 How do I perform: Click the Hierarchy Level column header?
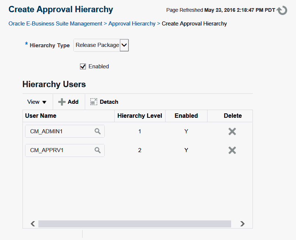coord(140,116)
